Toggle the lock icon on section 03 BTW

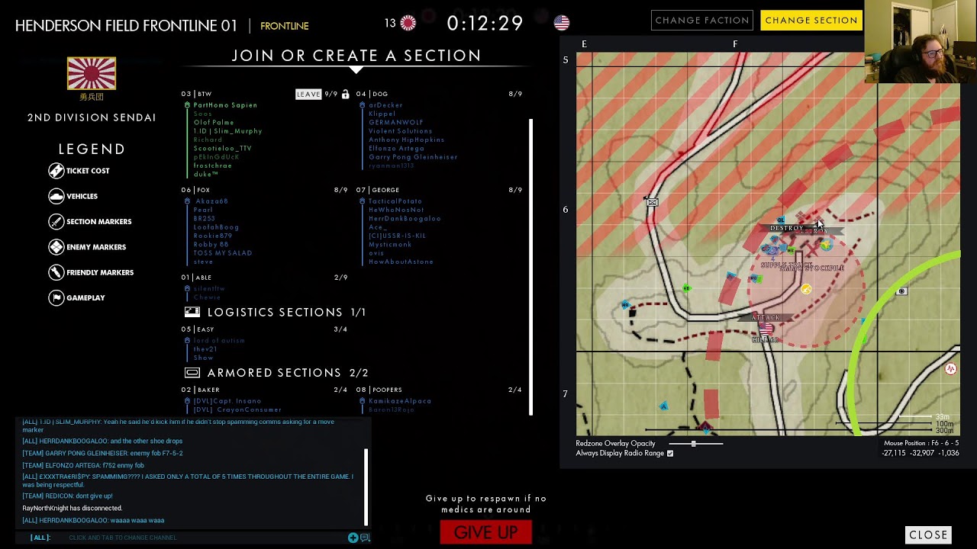(x=345, y=94)
